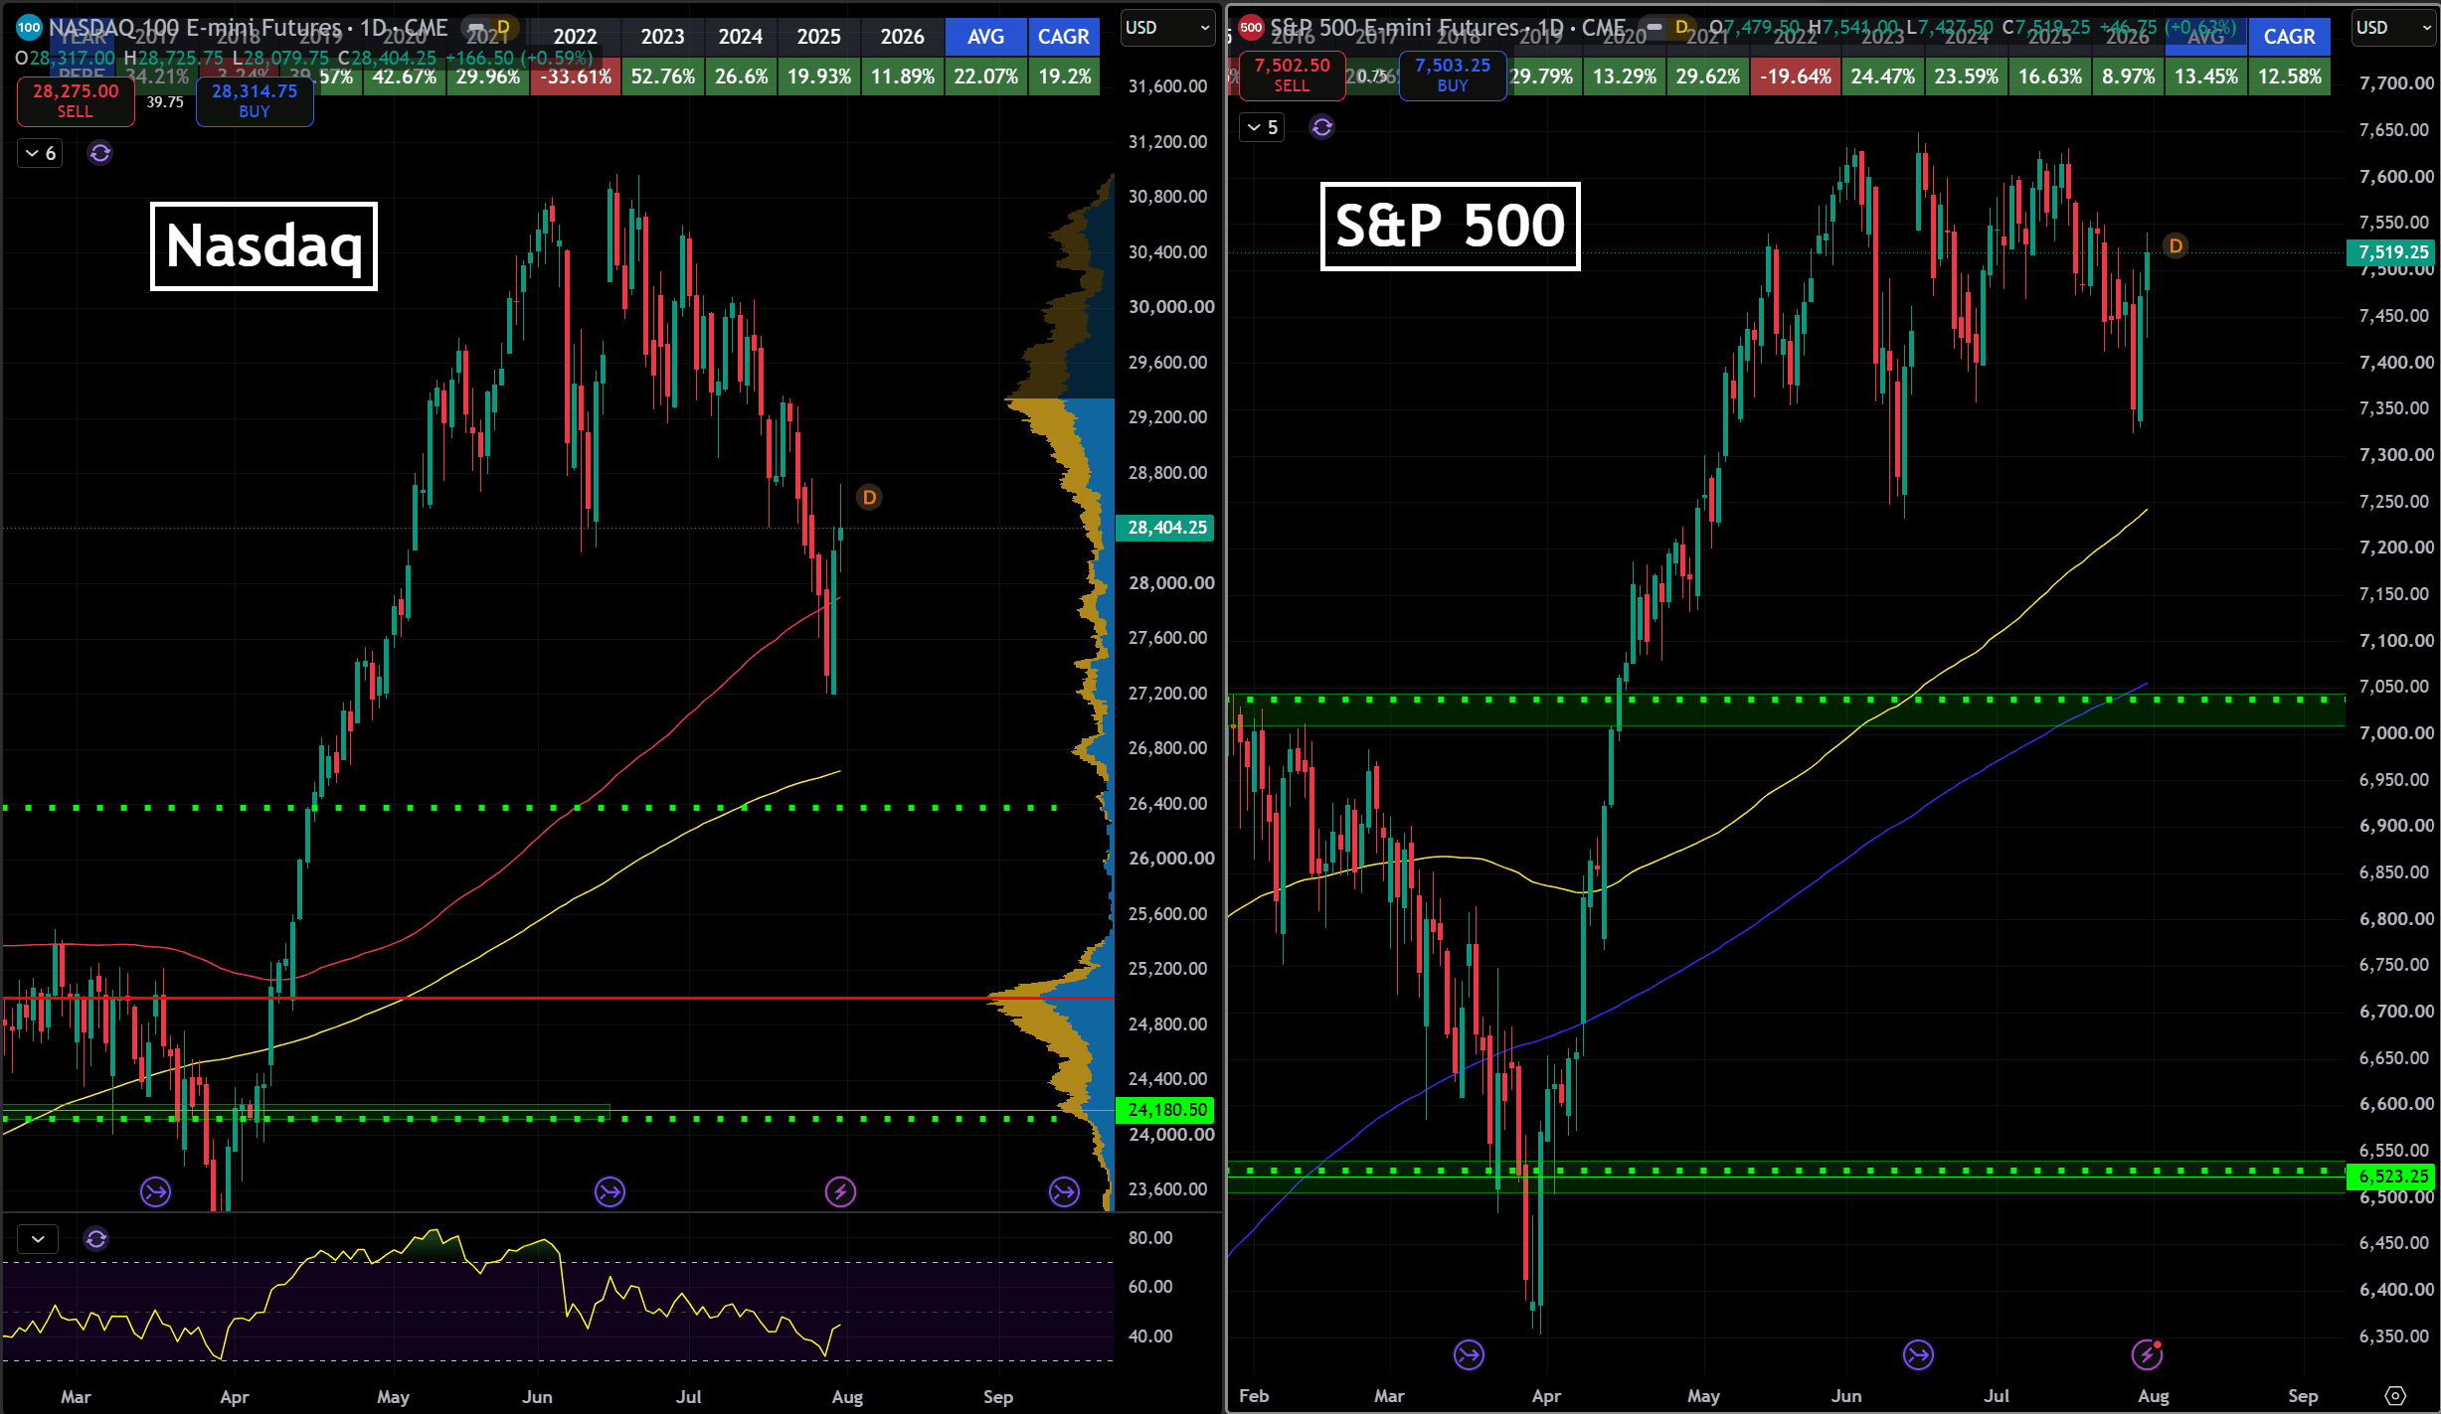
Task: Click the AVG header in the Nasdaq table
Action: 985,37
